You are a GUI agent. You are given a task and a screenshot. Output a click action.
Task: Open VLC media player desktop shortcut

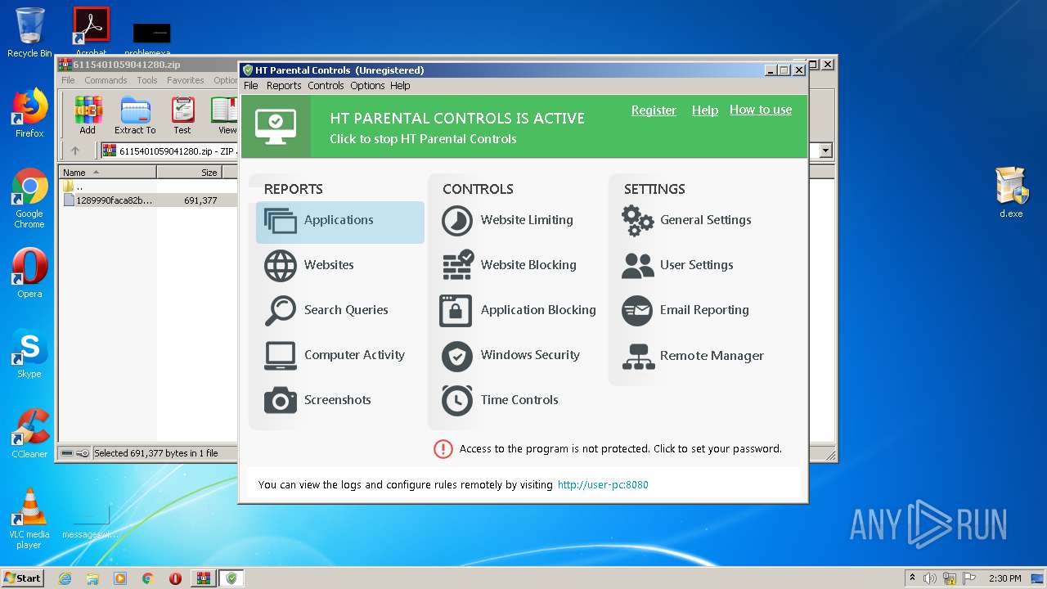29,519
